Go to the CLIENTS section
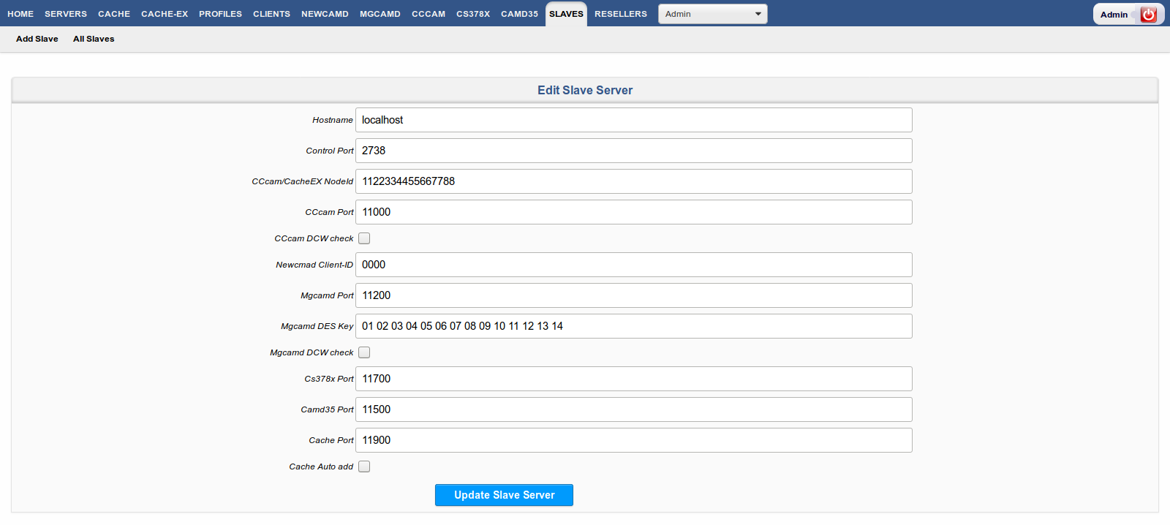 271,14
